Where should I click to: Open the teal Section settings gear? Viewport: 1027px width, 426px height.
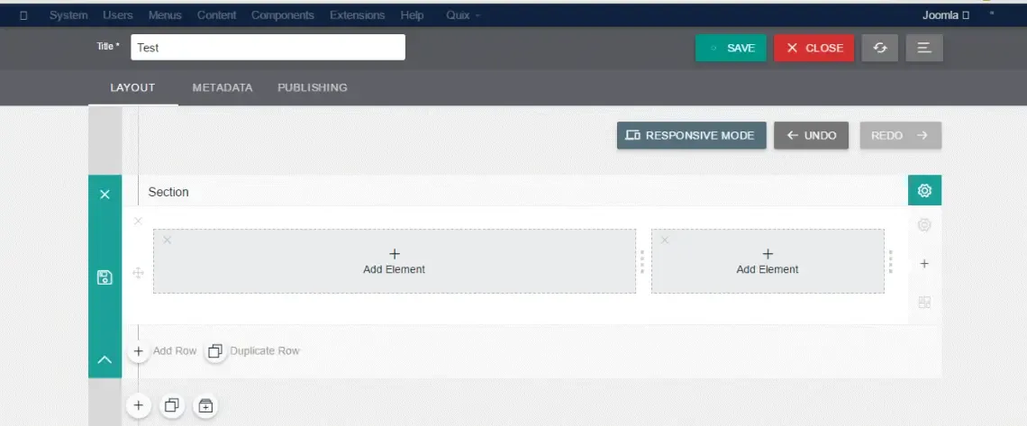[924, 190]
